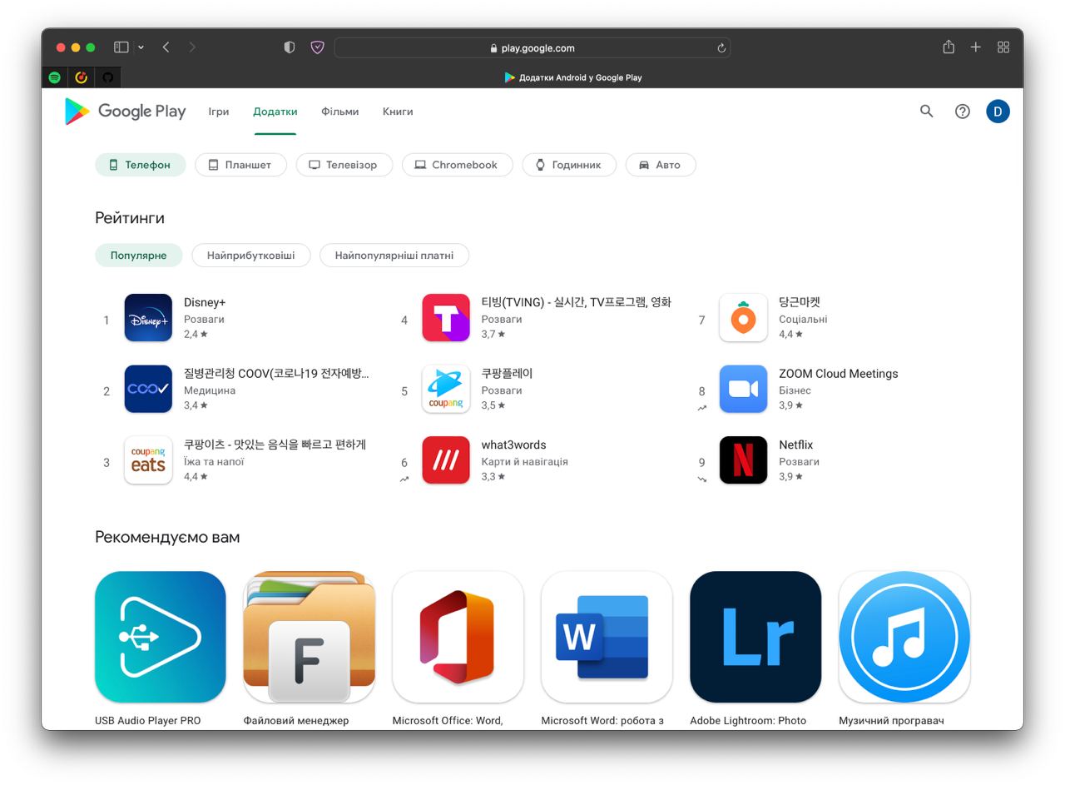This screenshot has width=1065, height=785.
Task: Open the Додатки navigation tab
Action: click(275, 112)
